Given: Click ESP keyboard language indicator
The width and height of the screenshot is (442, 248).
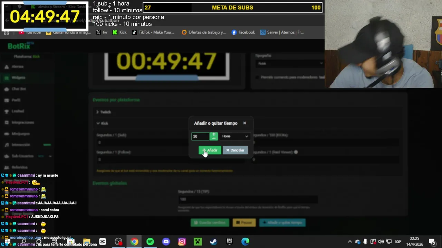Looking at the screenshot, I should click(398, 242).
